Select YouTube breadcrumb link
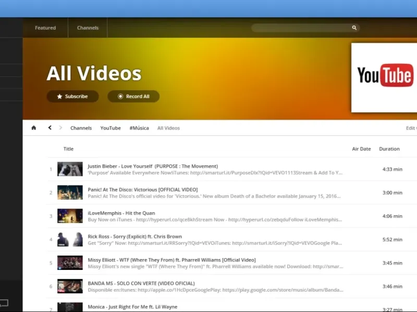Viewport: 417px width, 312px height. click(111, 128)
